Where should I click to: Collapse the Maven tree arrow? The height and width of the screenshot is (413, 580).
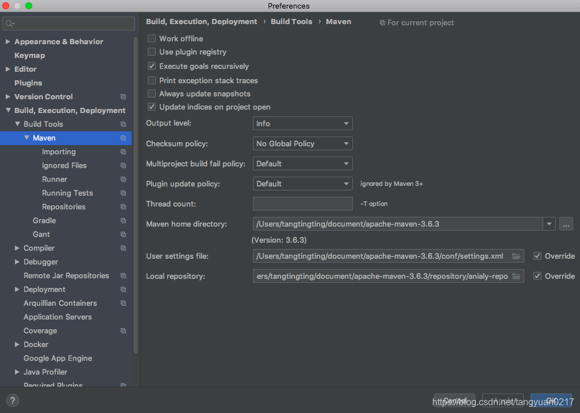tap(26, 138)
